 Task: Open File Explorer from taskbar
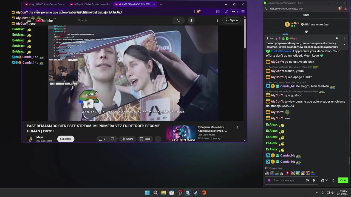click(163, 193)
